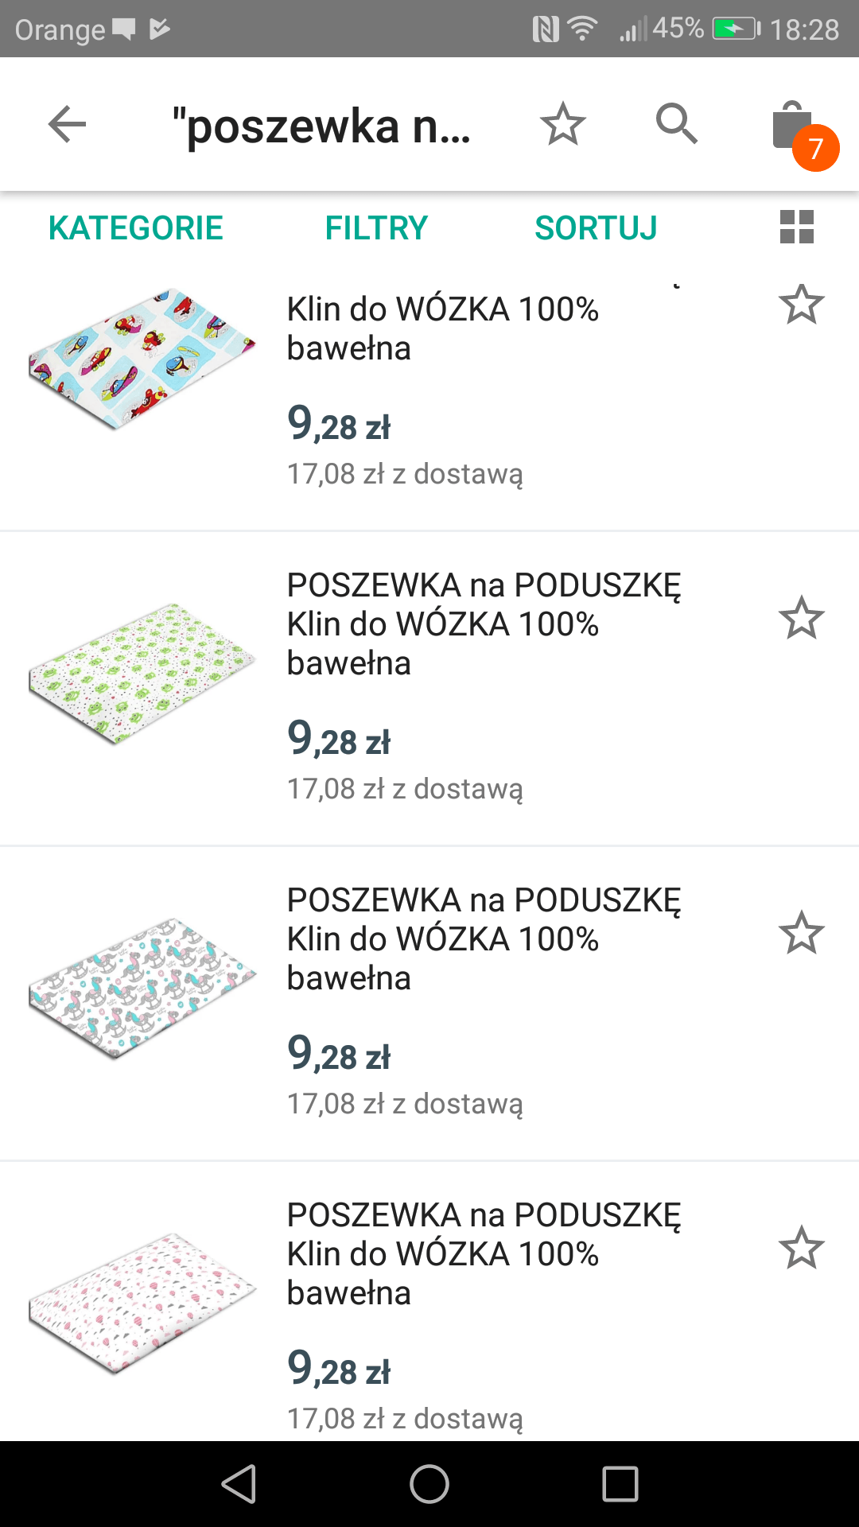
Task: View pink balloon pillowcase thumbnail
Action: click(142, 1303)
